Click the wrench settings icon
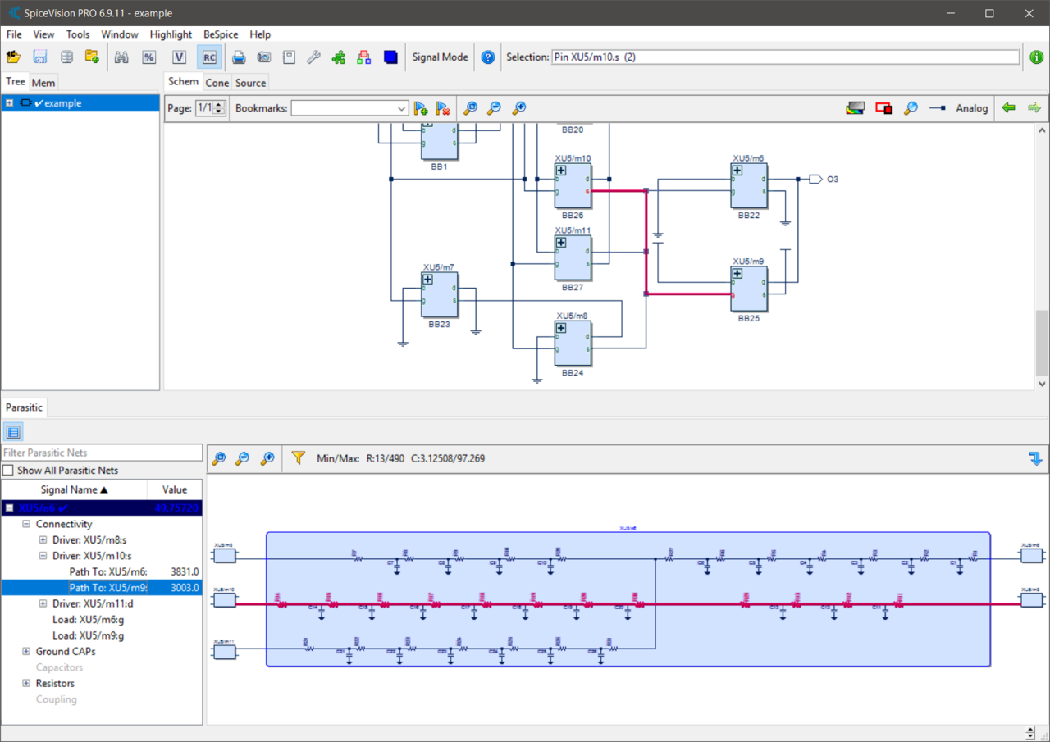 pos(313,57)
